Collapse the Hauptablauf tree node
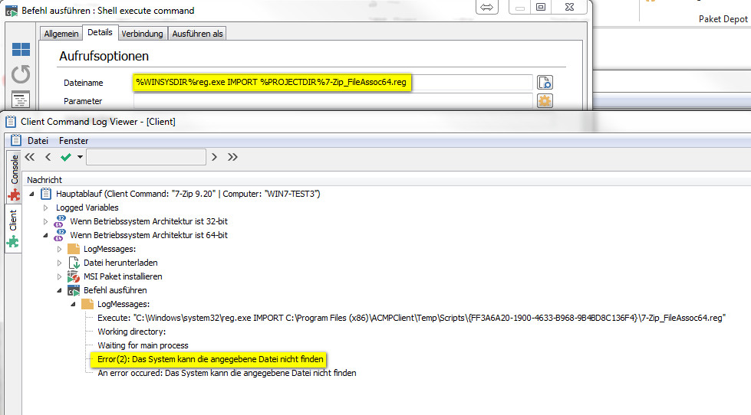The height and width of the screenshot is (415, 751). [x=31, y=194]
